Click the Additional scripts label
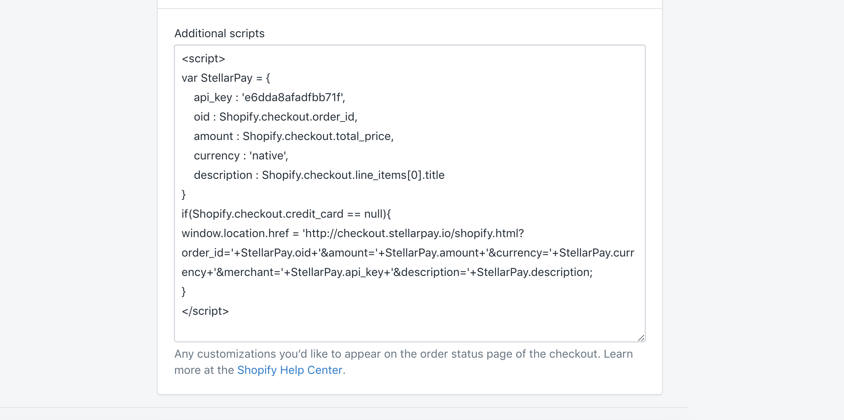Viewport: 844px width, 420px height. click(219, 34)
